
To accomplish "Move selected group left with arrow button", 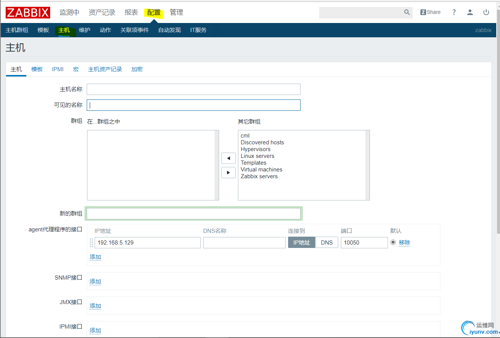I will [x=229, y=158].
